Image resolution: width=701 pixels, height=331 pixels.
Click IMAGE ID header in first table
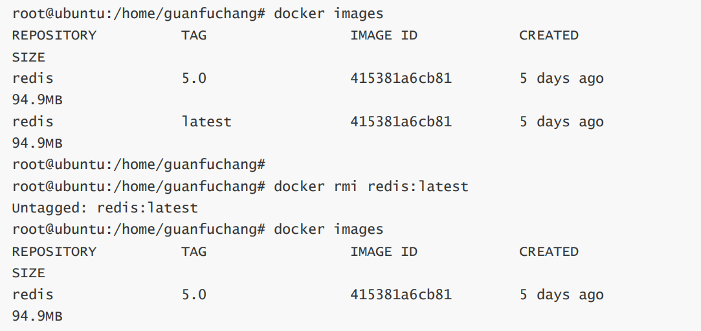tap(384, 36)
